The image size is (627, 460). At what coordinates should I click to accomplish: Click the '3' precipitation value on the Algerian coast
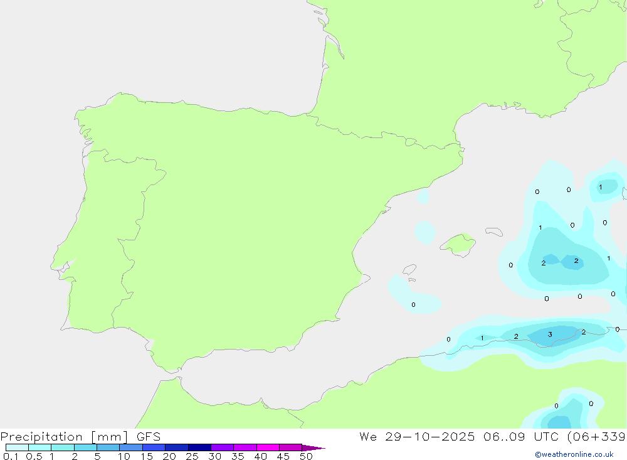click(x=550, y=334)
